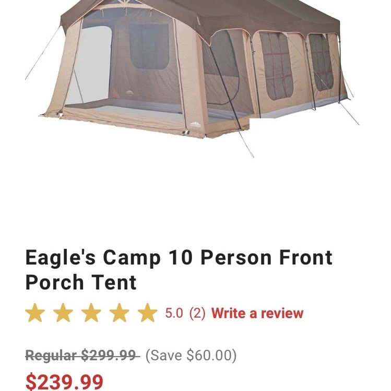Click the crossed-out Regular $299.99 price
The image size is (391, 391).
click(82, 355)
